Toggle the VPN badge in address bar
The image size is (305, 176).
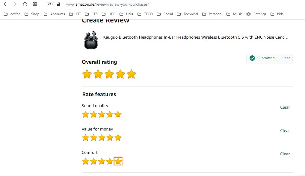[x=51, y=4]
